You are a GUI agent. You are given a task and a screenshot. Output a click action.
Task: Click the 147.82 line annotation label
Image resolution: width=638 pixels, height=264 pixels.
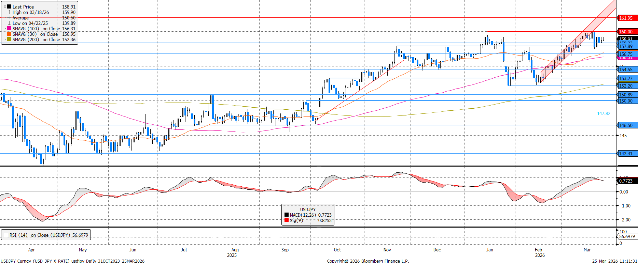[x=603, y=113]
